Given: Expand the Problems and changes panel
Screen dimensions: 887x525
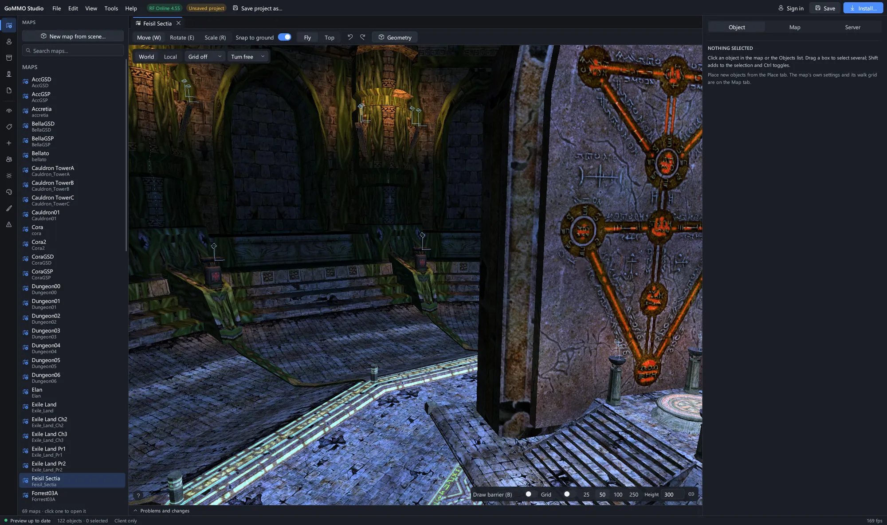Looking at the screenshot, I should point(161,511).
